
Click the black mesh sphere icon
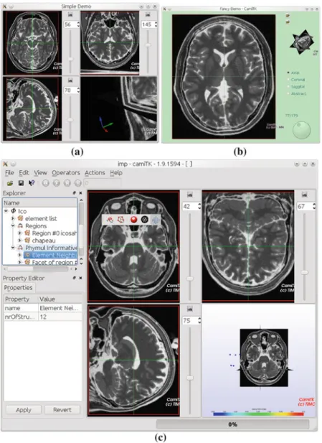click(144, 220)
